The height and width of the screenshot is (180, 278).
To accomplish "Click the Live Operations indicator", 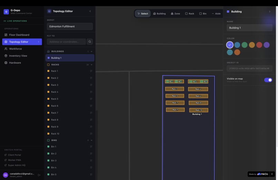I will tap(16, 21).
